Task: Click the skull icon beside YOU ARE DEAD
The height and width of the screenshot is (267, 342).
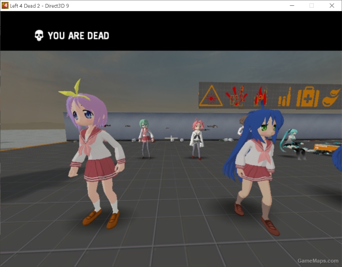Action: click(x=39, y=35)
